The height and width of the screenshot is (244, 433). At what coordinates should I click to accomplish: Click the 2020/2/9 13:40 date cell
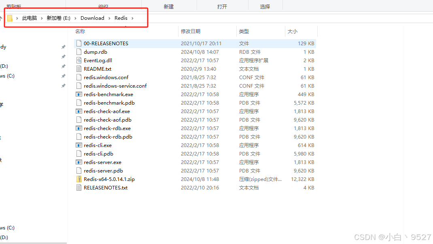tap(198, 69)
